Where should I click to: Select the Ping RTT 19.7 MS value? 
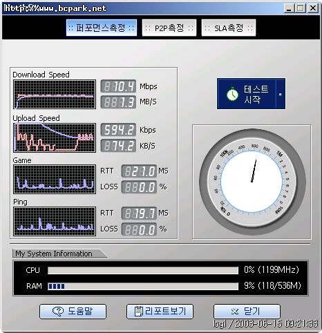(x=139, y=213)
